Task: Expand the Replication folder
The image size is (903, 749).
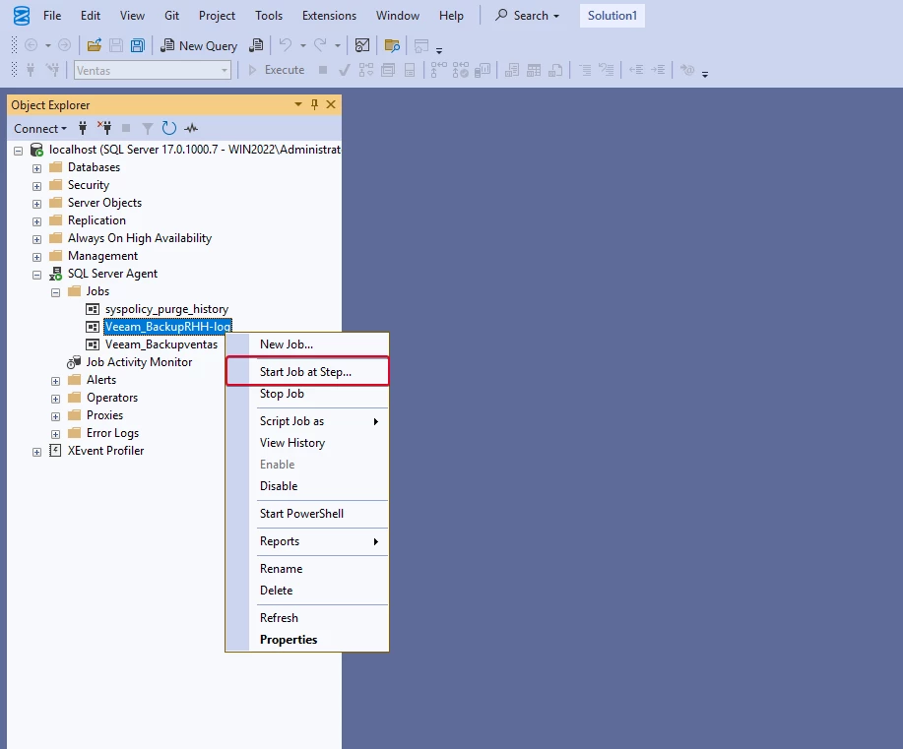Action: [36, 221]
